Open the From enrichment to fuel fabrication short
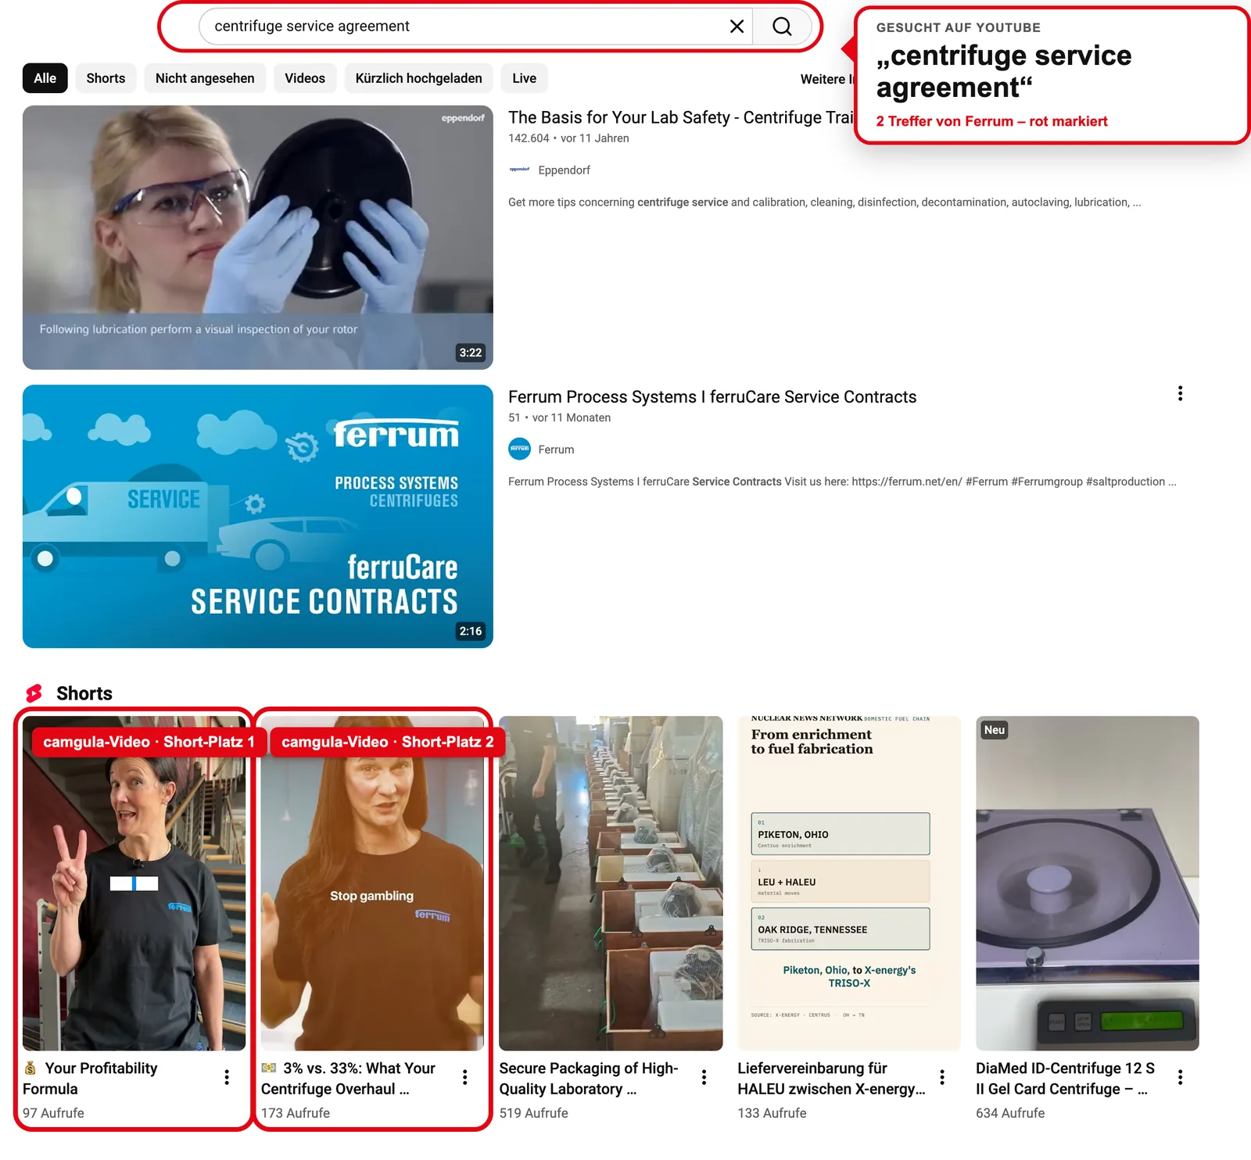 pyautogui.click(x=849, y=883)
